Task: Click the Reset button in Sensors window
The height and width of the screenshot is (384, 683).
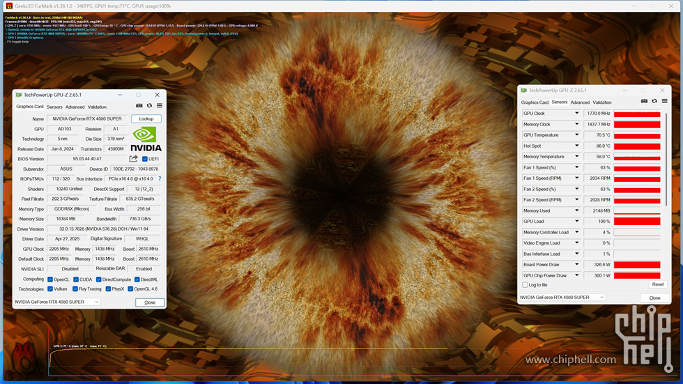Action: (x=658, y=284)
